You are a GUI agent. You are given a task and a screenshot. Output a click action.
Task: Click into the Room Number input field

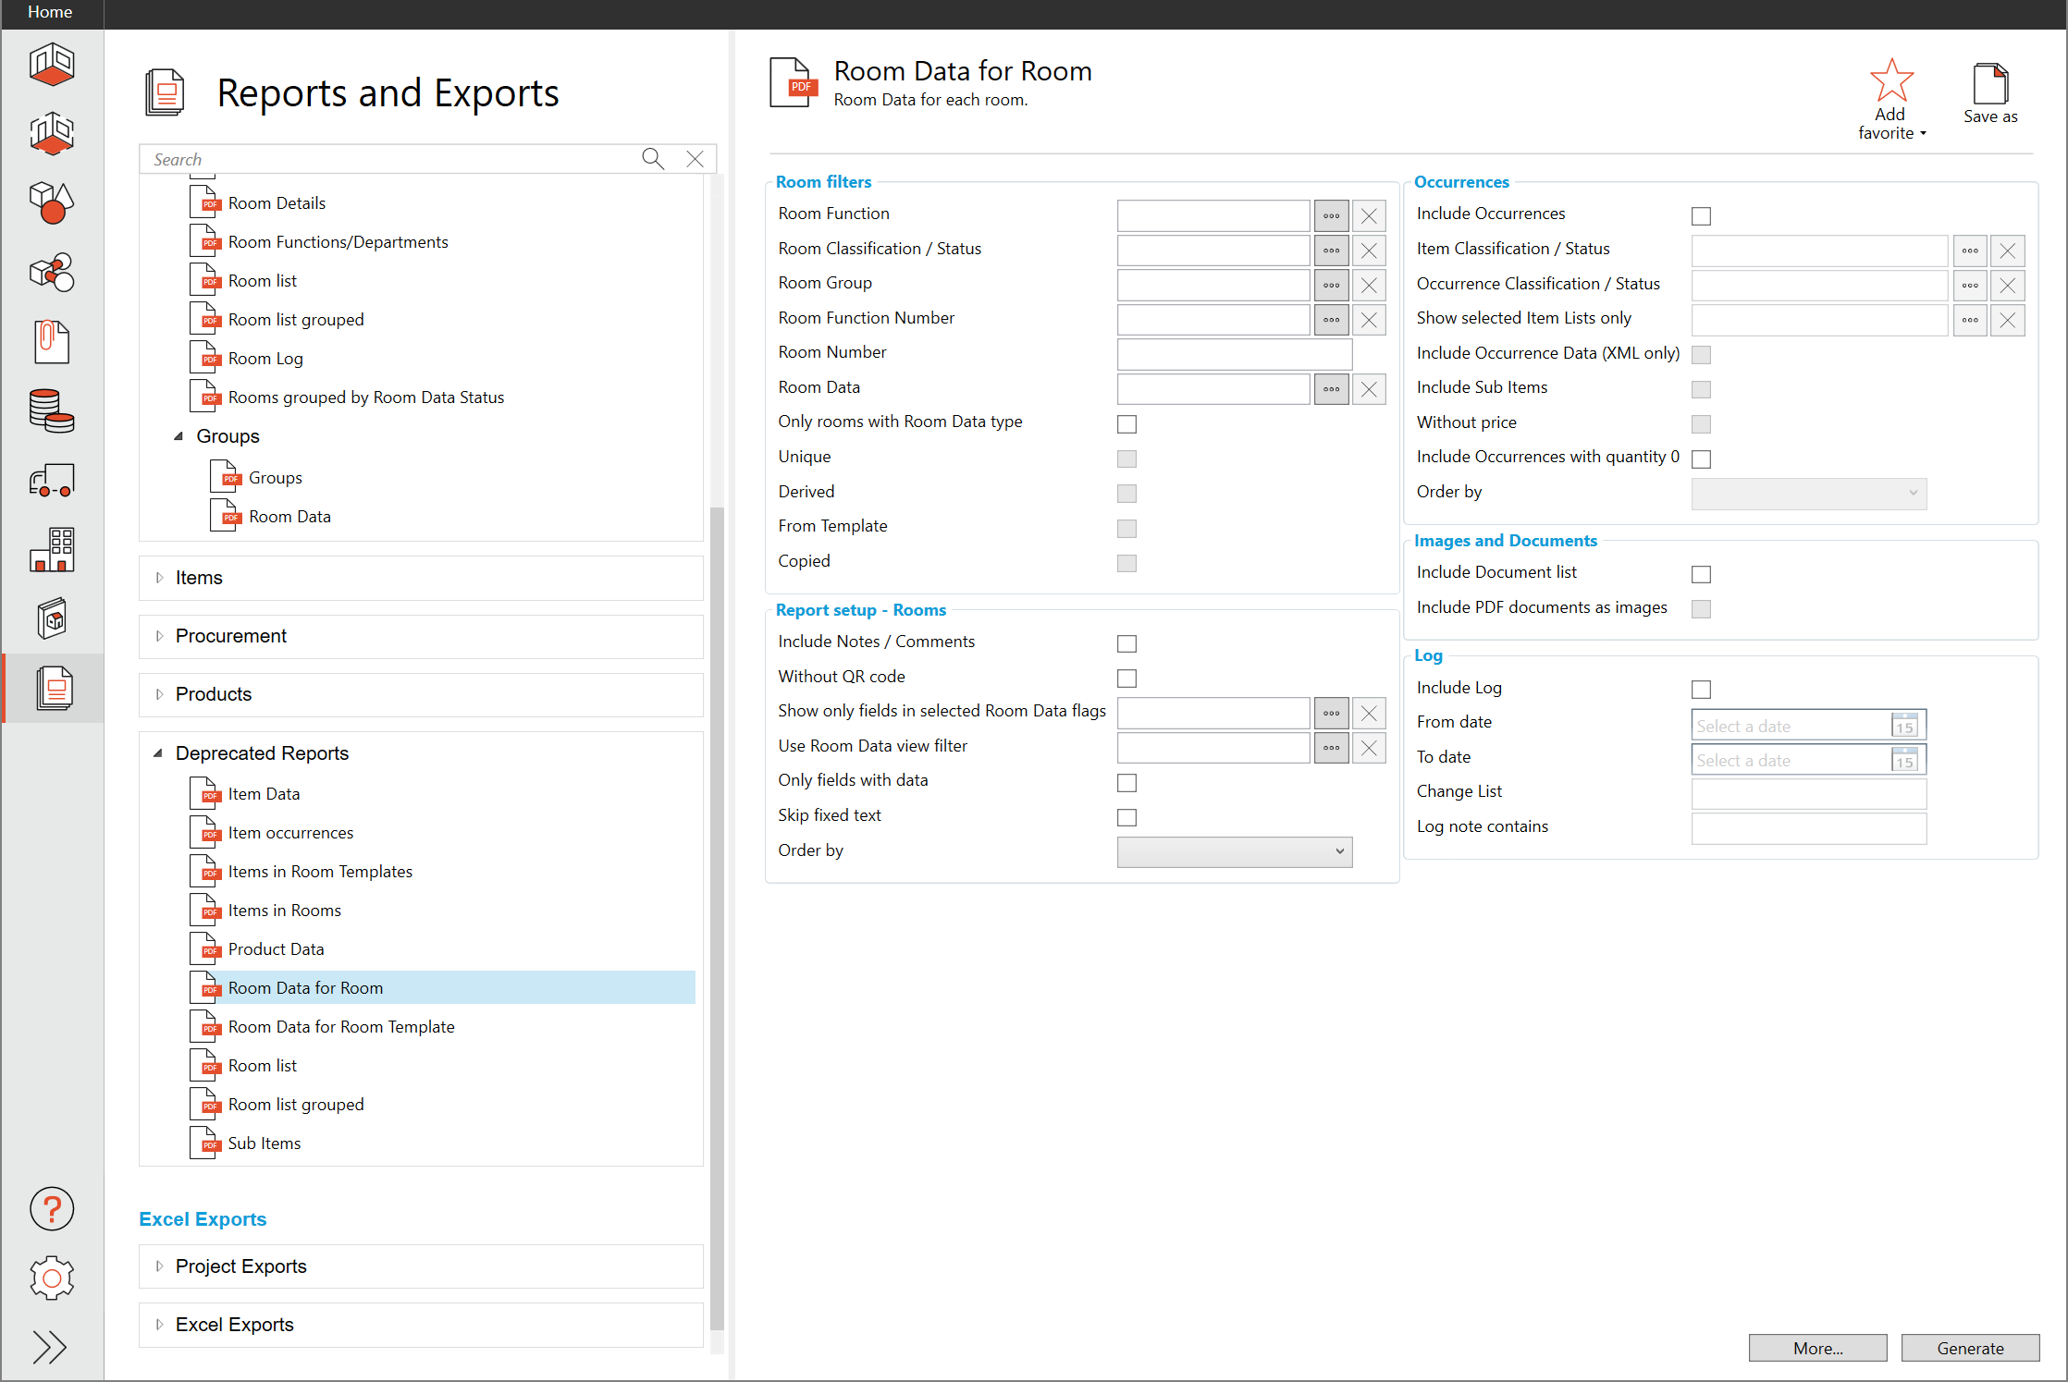coord(1234,354)
